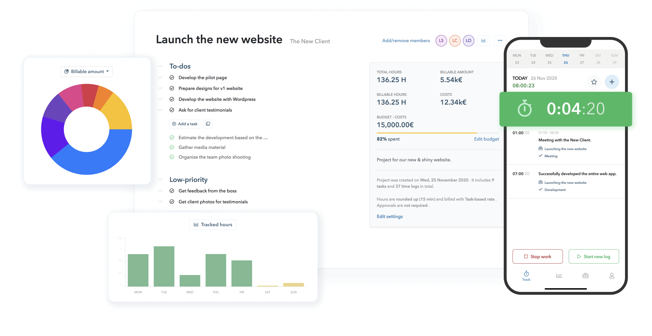This screenshot has height=336, width=652.
Task: Uncheck Estimate the development completed task
Action: coord(172,138)
